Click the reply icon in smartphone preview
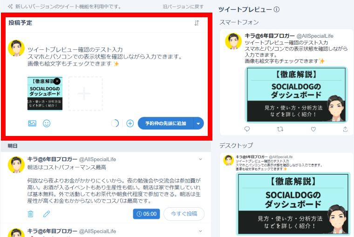Viewport: 354px width, 237px height. (x=247, y=129)
